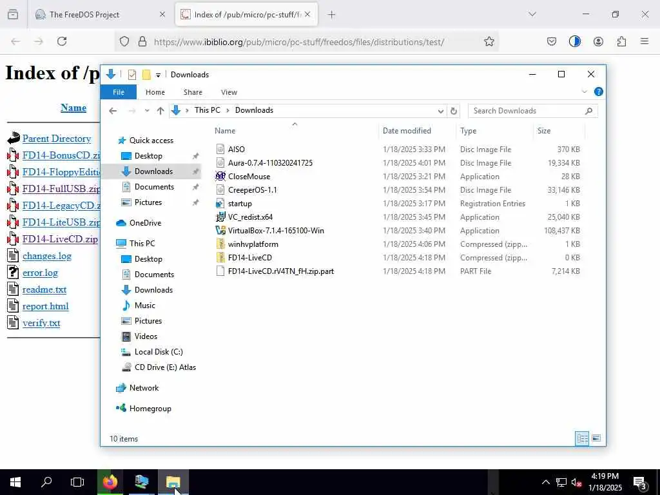This screenshot has height=495, width=660.
Task: Click Explorer New Folder quick access icon
Action: pyautogui.click(x=146, y=75)
